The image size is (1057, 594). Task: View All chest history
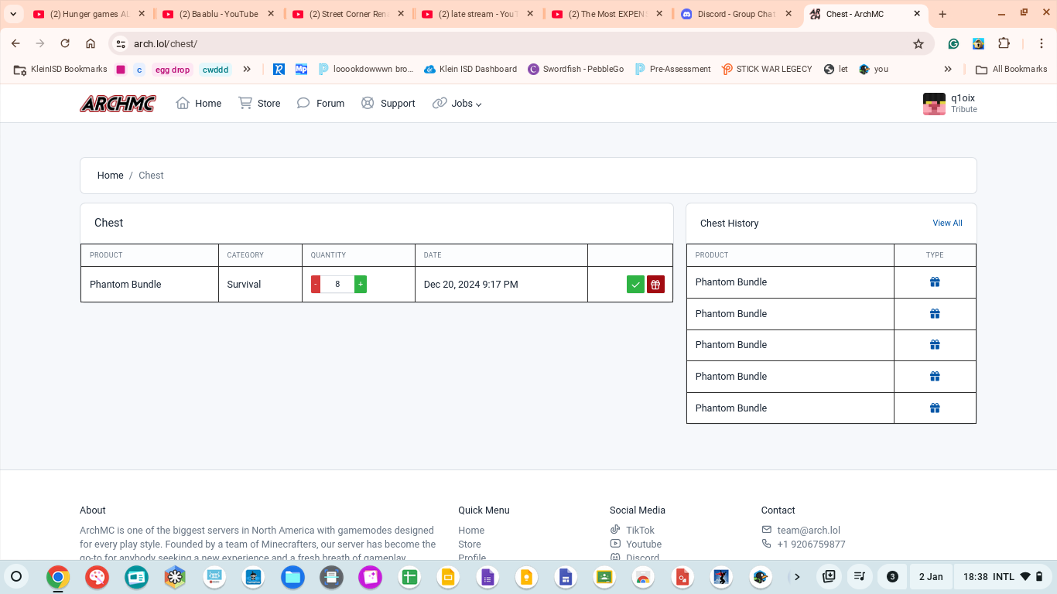pyautogui.click(x=947, y=223)
